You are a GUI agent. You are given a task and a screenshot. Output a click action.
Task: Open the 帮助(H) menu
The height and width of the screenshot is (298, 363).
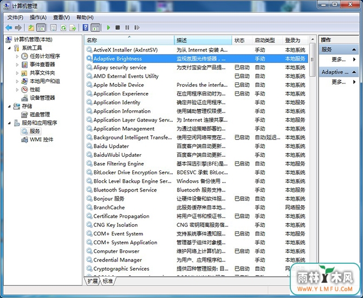coord(85,17)
